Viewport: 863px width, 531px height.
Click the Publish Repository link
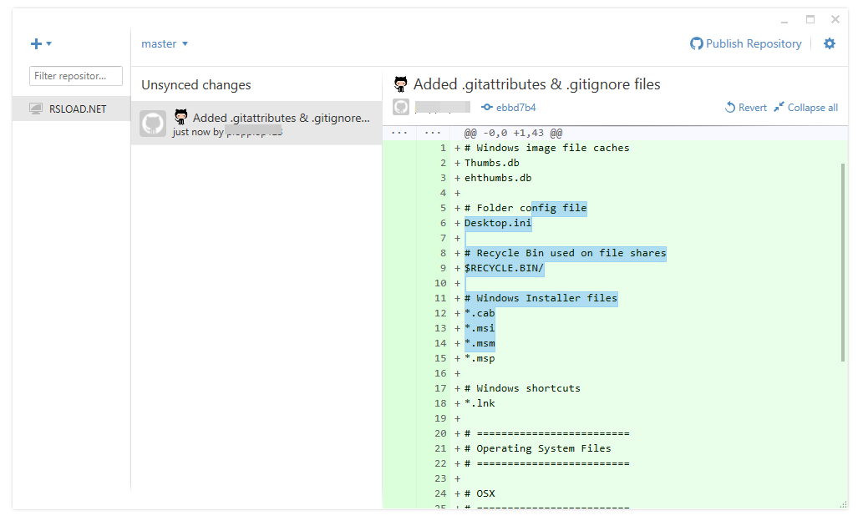pyautogui.click(x=752, y=43)
